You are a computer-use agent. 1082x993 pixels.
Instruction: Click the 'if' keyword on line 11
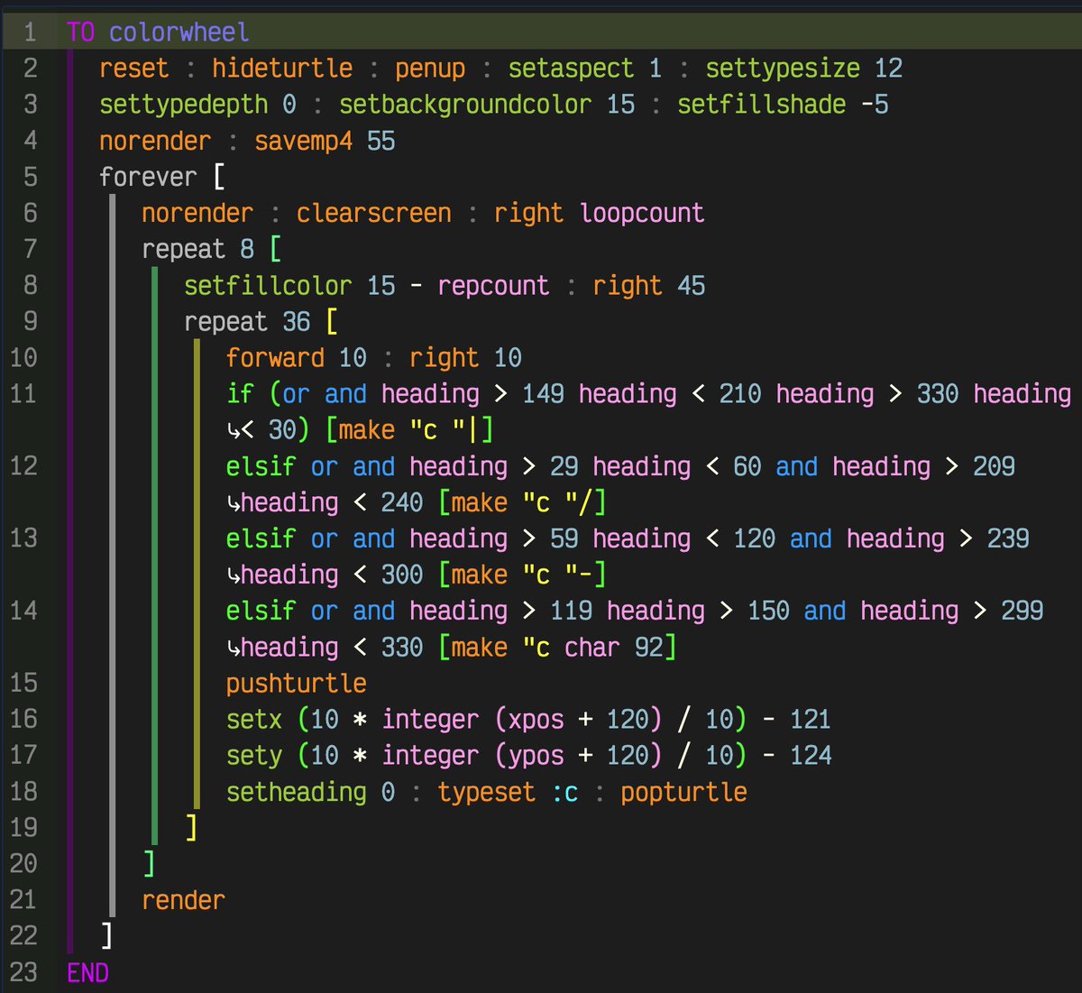(x=240, y=394)
